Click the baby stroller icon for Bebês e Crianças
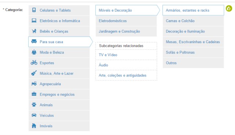Image resolution: width=235 pixels, height=135 pixels. 34,31
